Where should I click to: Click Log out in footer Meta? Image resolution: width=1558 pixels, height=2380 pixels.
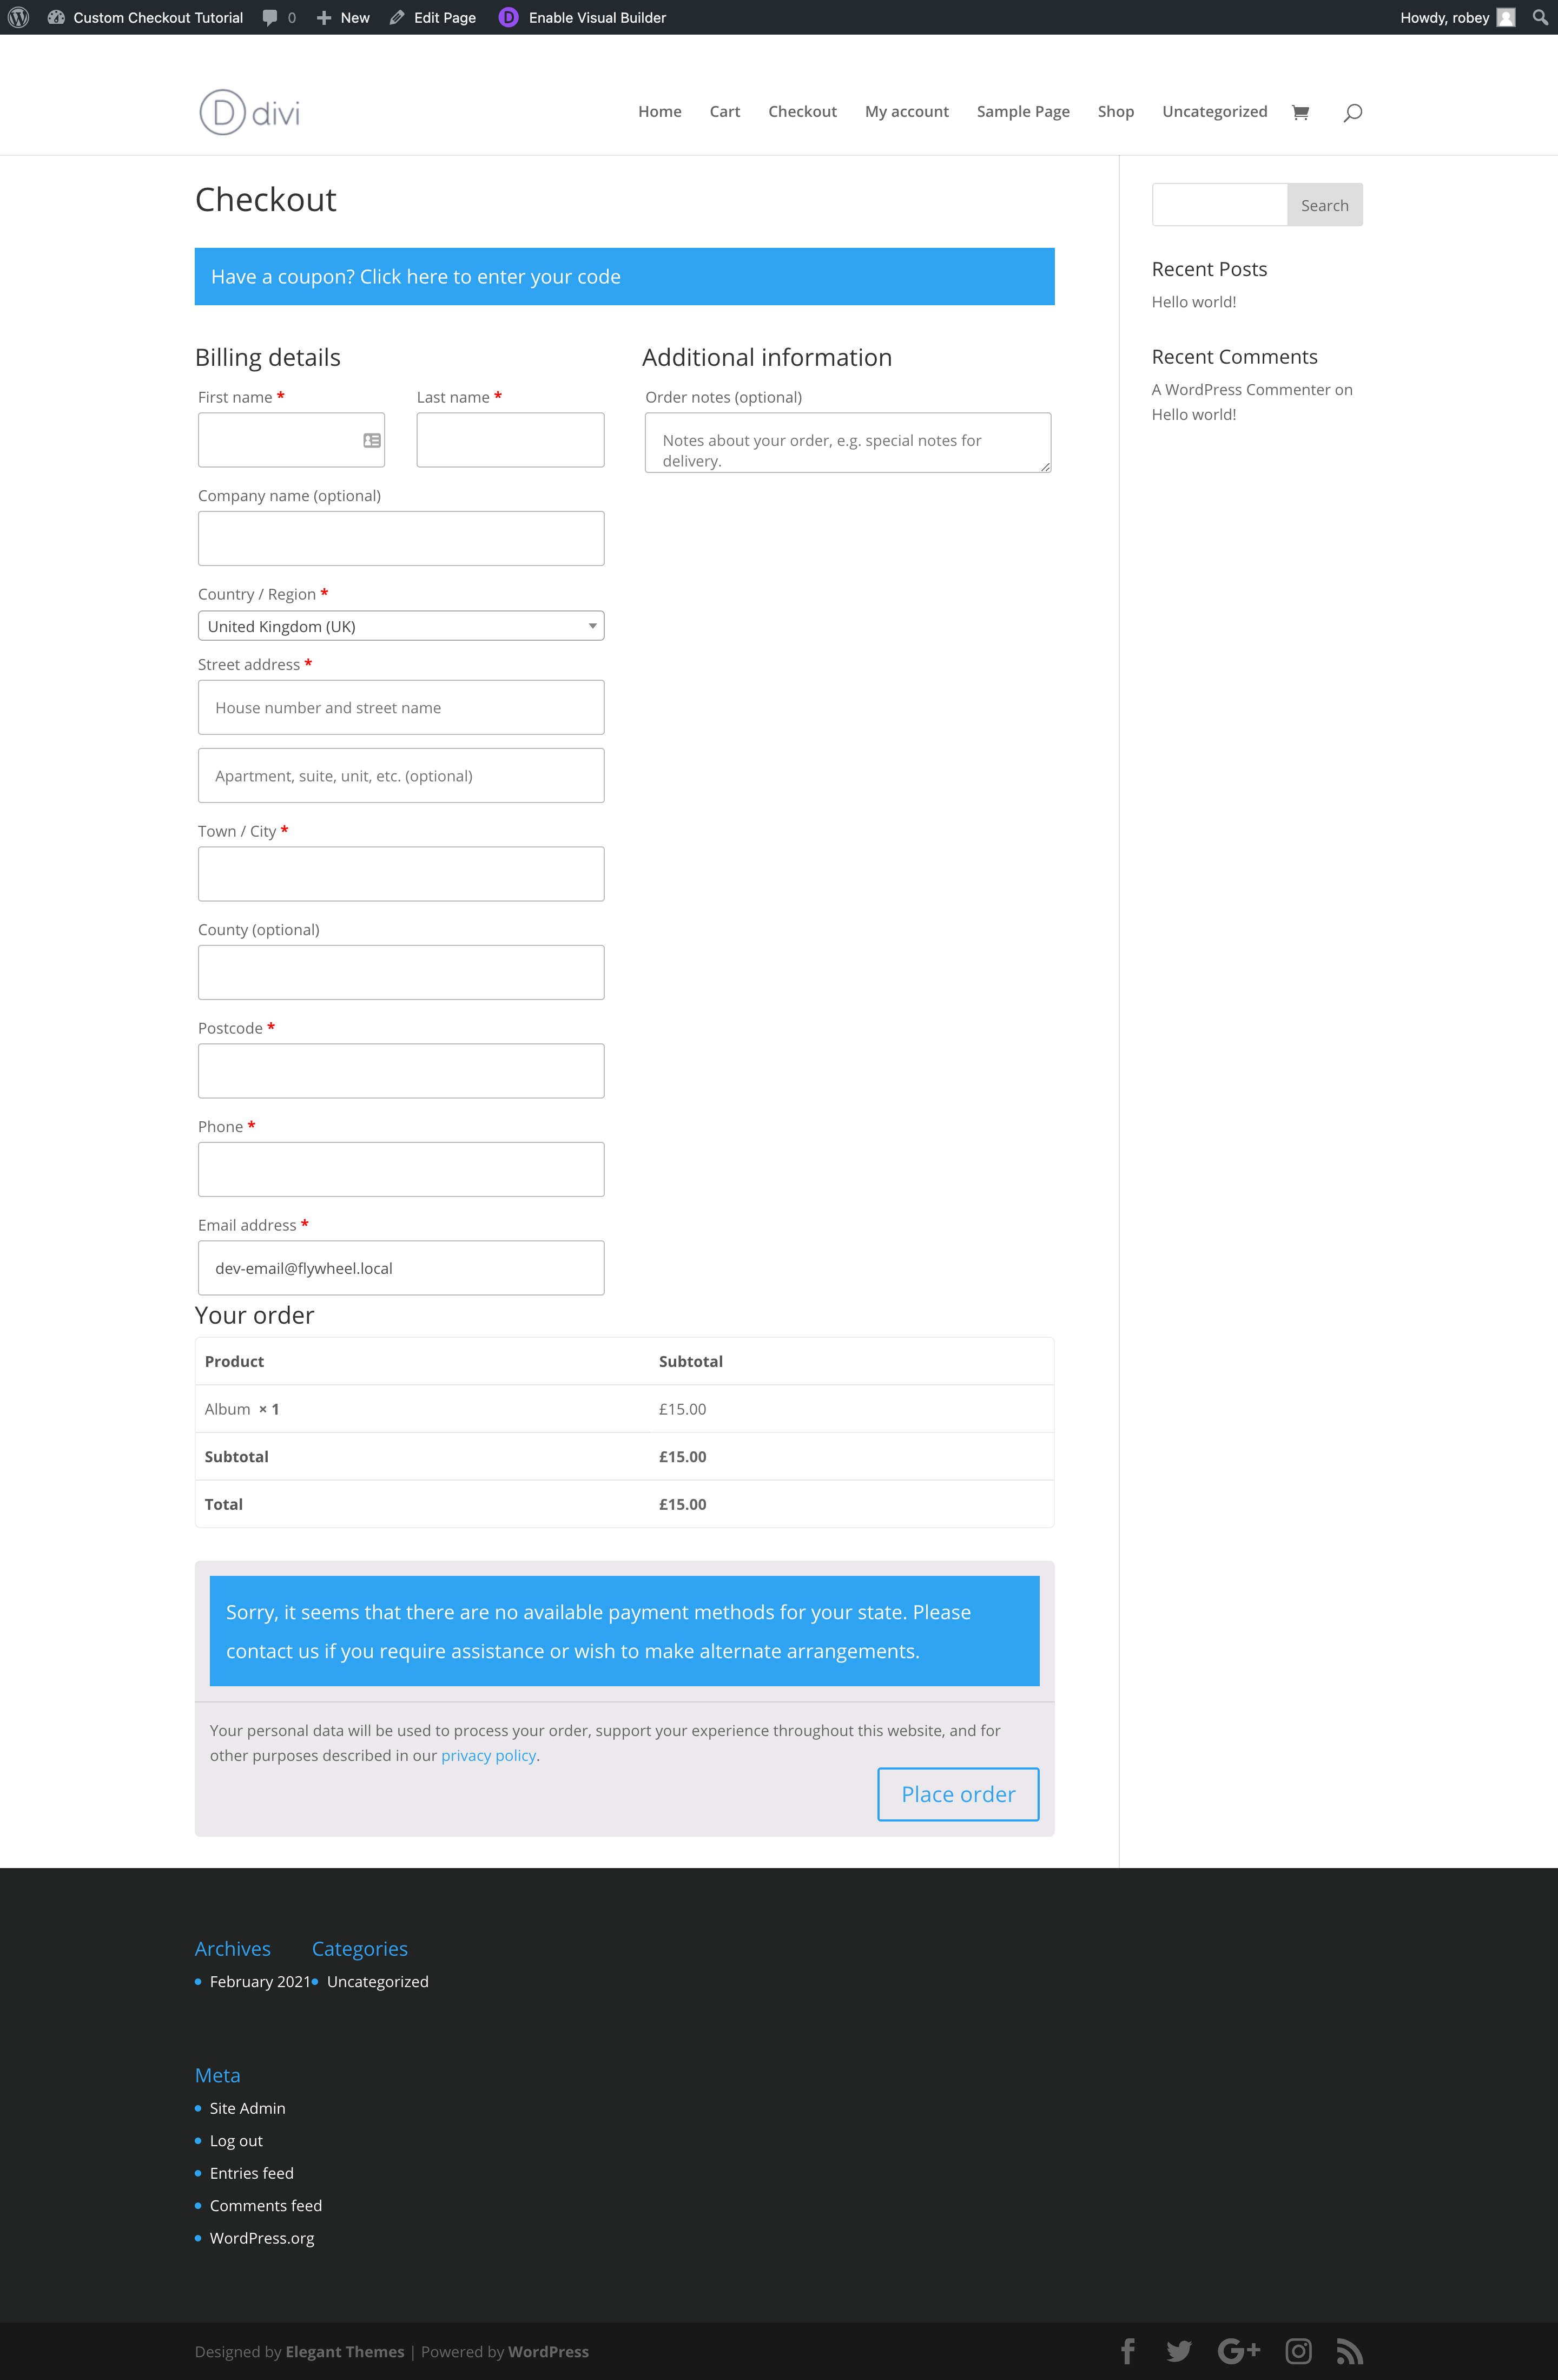[x=236, y=2141]
